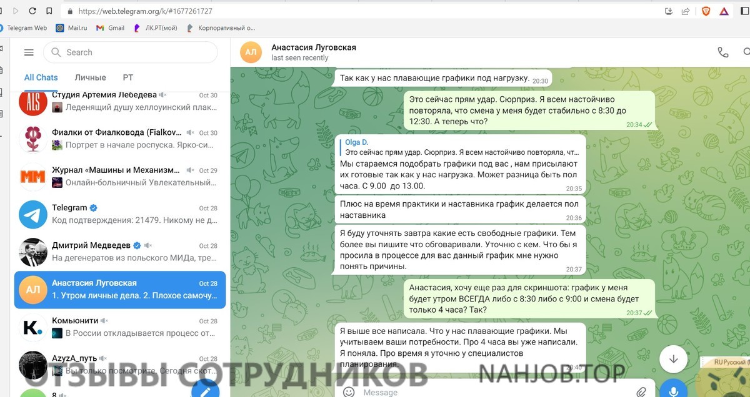Viewport: 750px width, 397px height.
Task: Open profile via АЛ avatar in chat header
Action: [x=251, y=52]
